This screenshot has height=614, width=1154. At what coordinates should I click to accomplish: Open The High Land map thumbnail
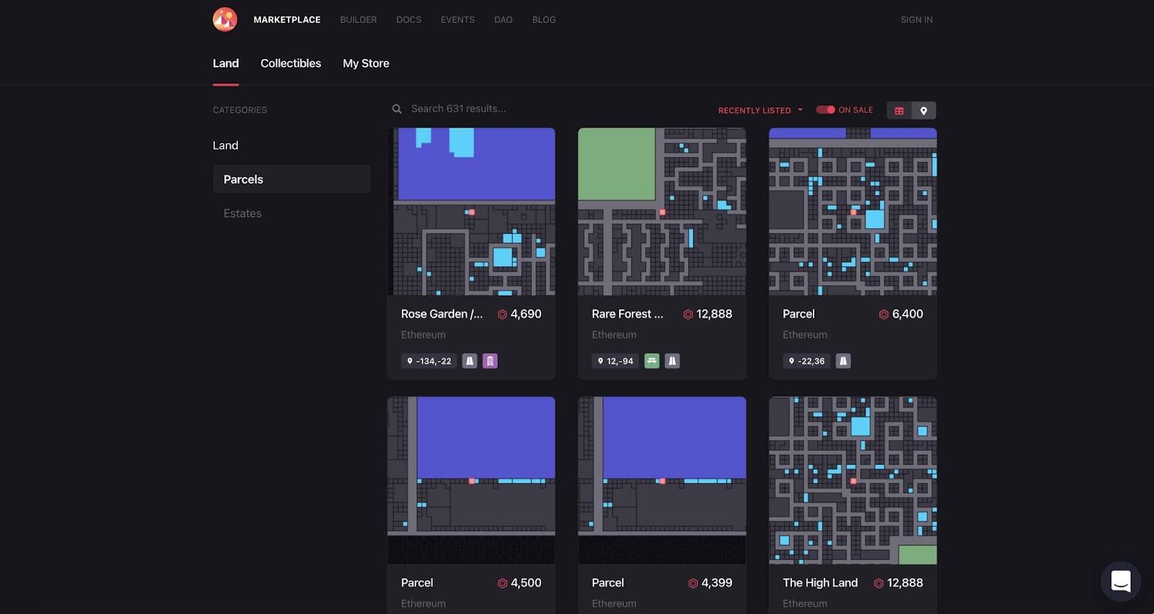(x=853, y=481)
